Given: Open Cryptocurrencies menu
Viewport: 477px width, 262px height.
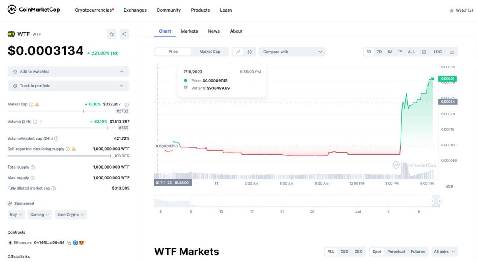Looking at the screenshot, I should 94,10.
